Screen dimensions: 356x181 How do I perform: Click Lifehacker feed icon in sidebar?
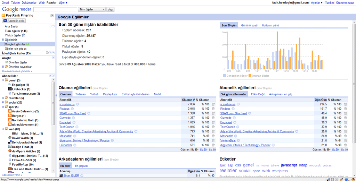tap(10, 89)
